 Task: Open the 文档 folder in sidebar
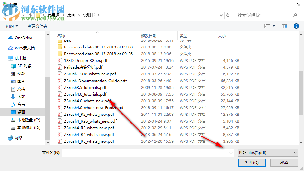click(21, 89)
